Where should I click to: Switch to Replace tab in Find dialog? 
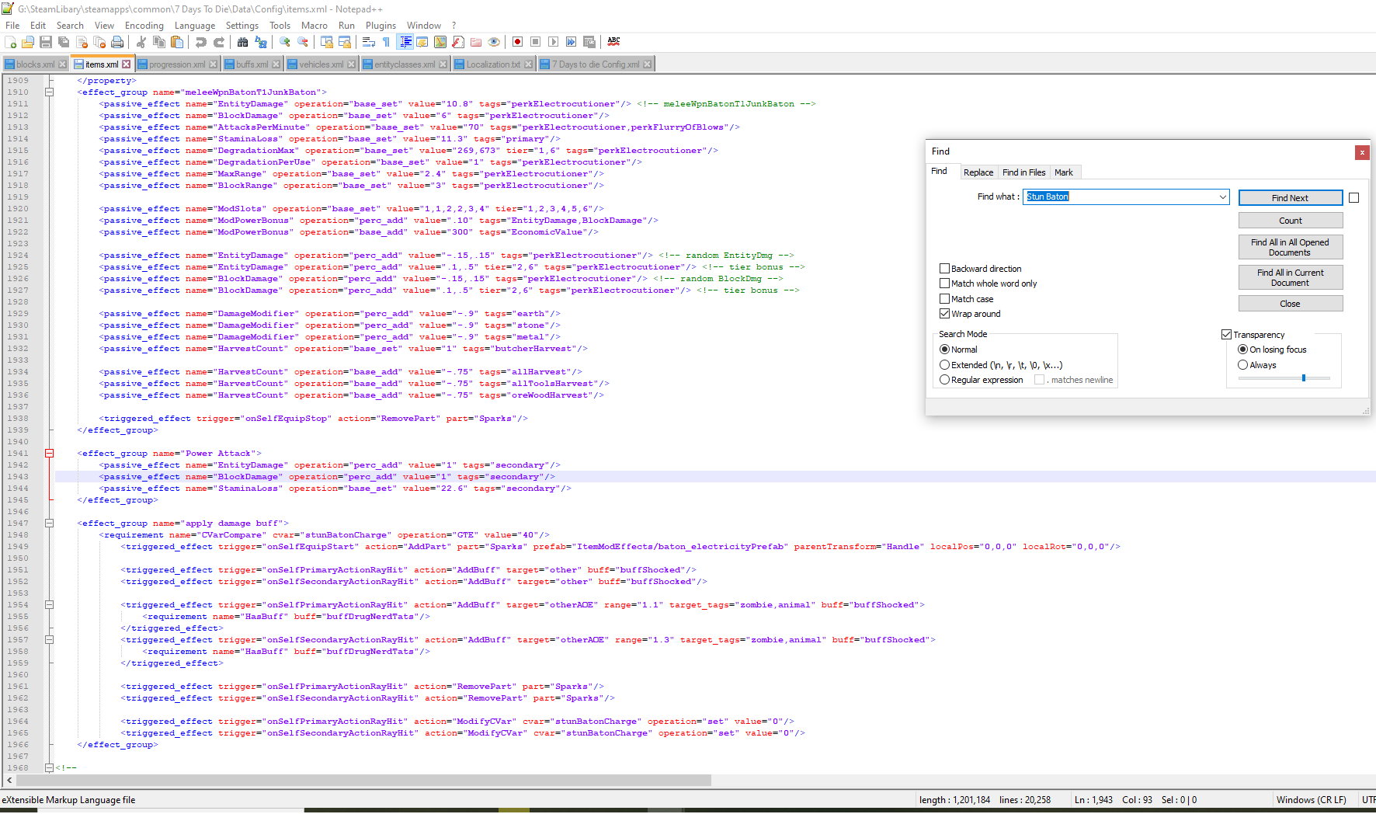pyautogui.click(x=978, y=172)
